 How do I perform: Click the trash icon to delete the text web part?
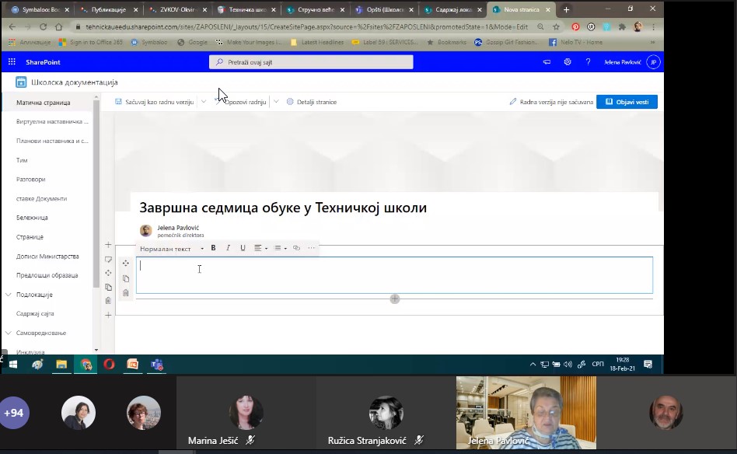(x=126, y=292)
